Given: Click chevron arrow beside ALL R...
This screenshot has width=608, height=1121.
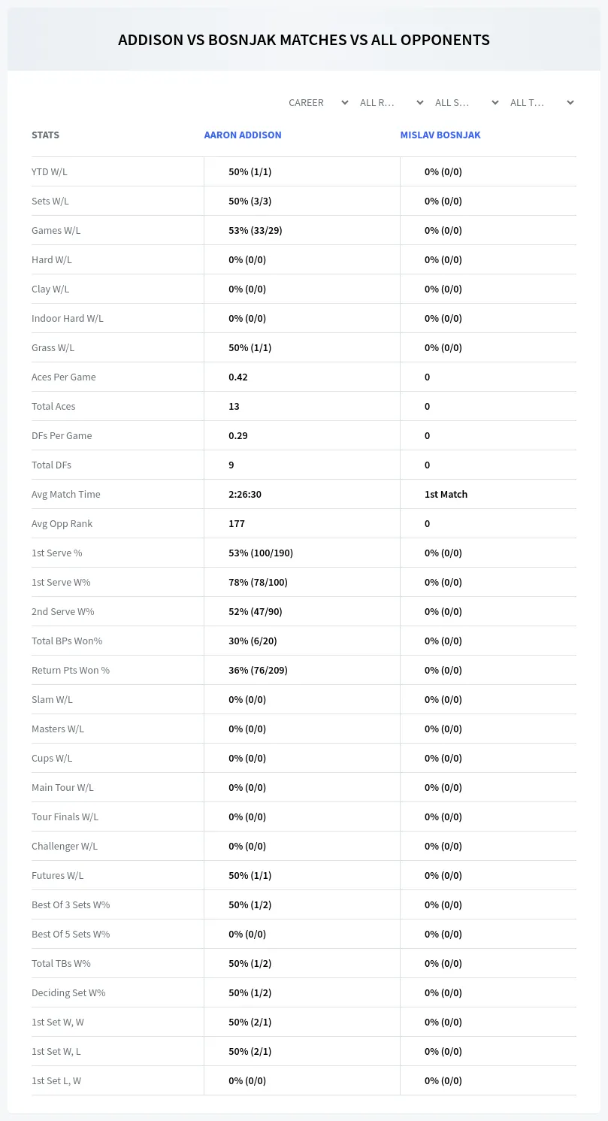Looking at the screenshot, I should pos(420,102).
